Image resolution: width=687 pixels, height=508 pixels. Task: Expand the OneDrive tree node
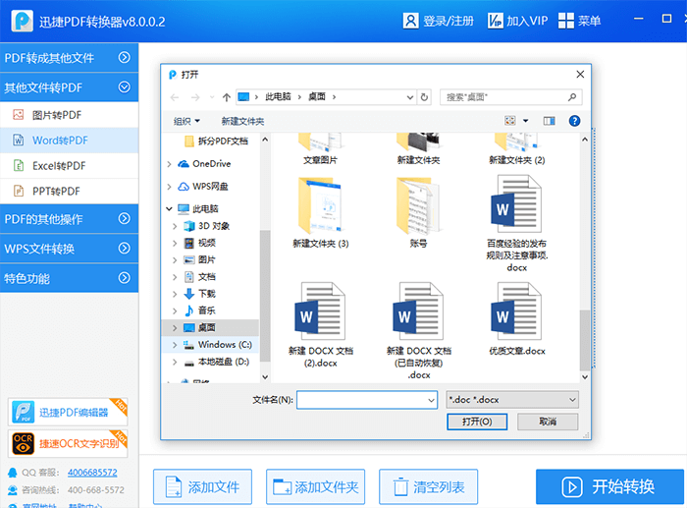[x=169, y=164]
